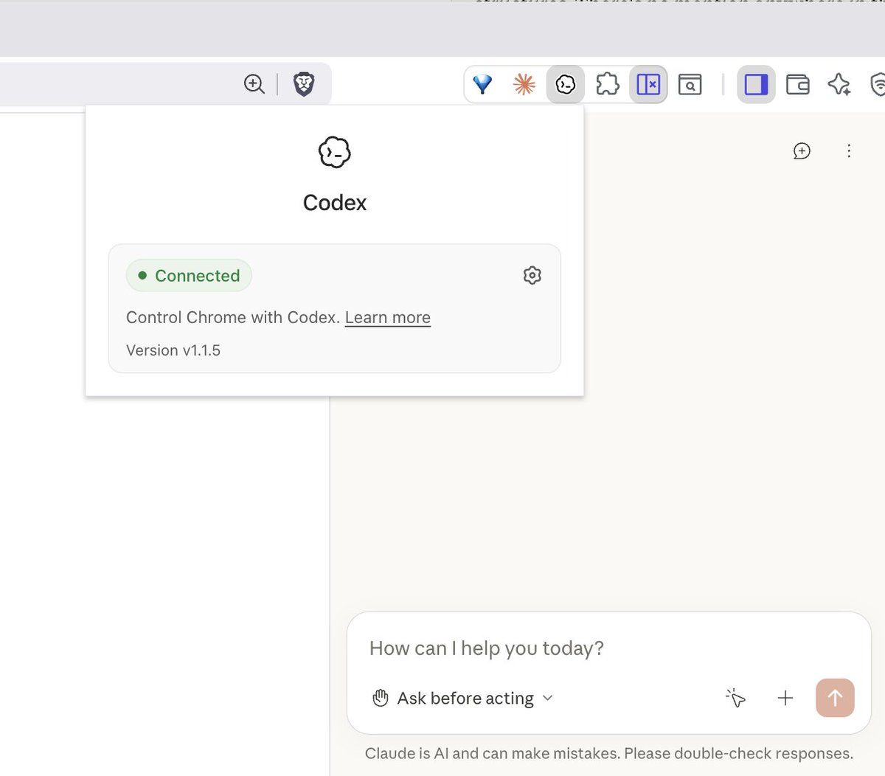Click the plus attach button
The image size is (885, 776).
[x=785, y=698]
